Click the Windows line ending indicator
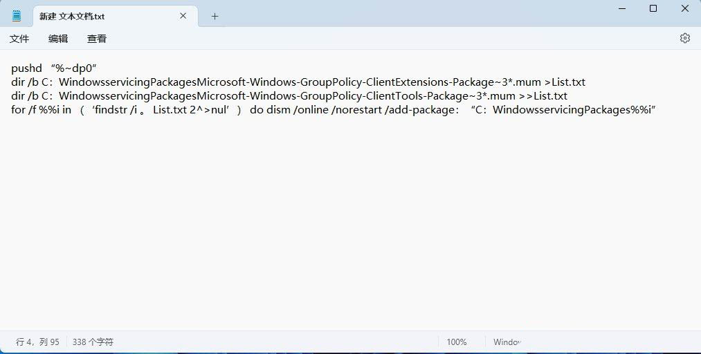The width and height of the screenshot is (701, 354). (x=507, y=342)
